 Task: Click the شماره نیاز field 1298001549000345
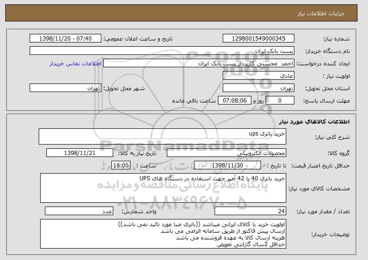click(x=259, y=39)
